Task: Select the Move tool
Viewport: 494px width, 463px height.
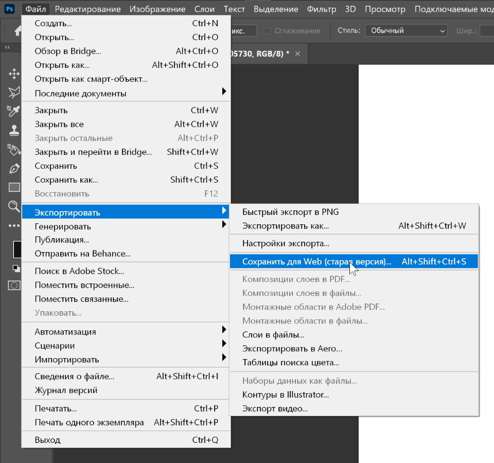Action: [x=14, y=74]
